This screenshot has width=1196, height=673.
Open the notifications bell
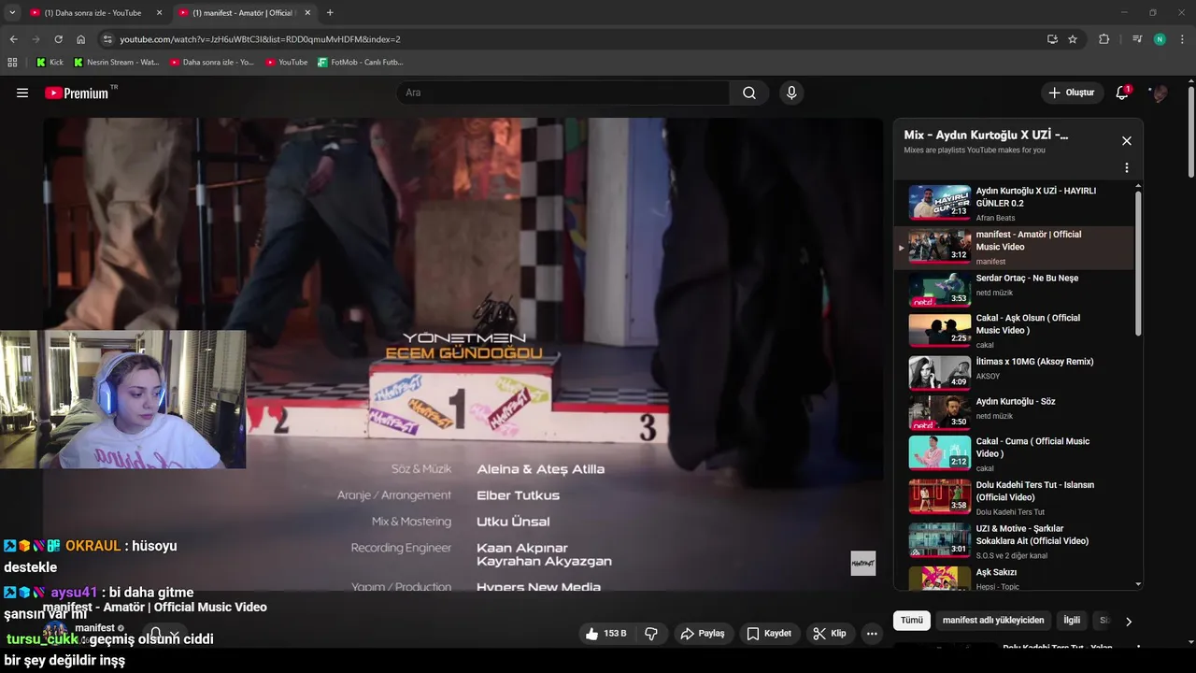pyautogui.click(x=1122, y=93)
